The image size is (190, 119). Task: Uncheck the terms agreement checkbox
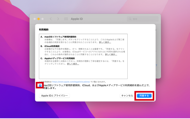pos(40,85)
